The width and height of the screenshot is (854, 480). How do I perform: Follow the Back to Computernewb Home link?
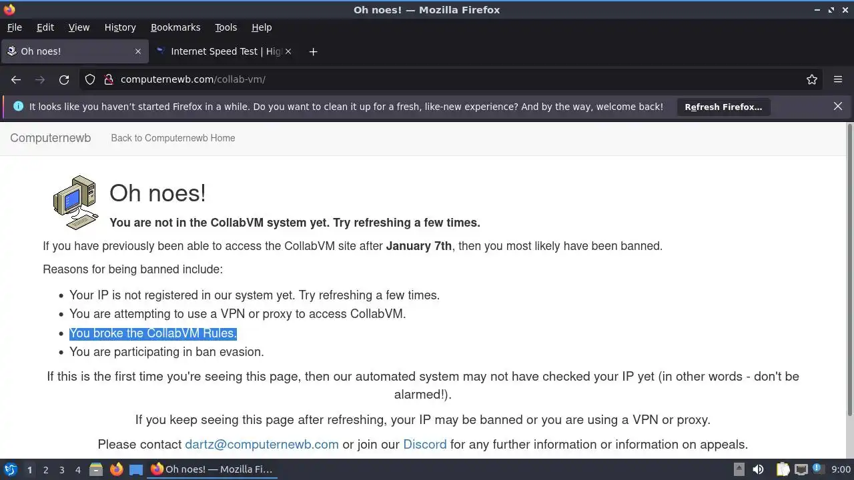173,138
